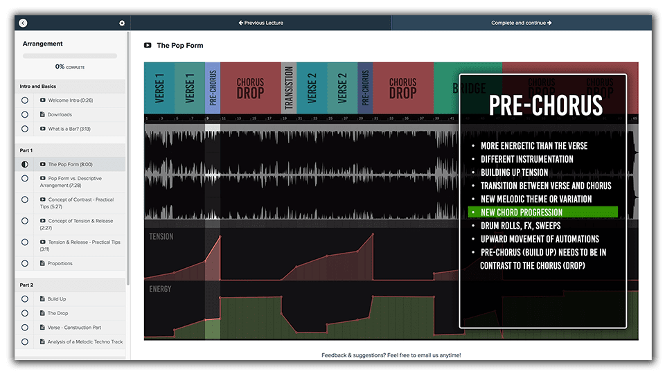Click the document icon beside Proportions
The image size is (665, 374).
(42, 263)
